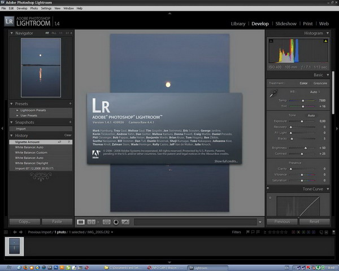Set Treatment to Grayscale
Viewport: 339px width, 271px height.
click(320, 83)
